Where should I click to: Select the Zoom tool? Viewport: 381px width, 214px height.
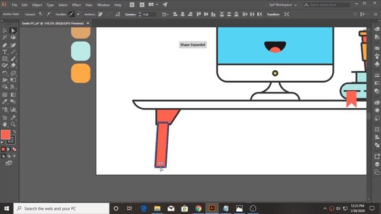coord(13,124)
